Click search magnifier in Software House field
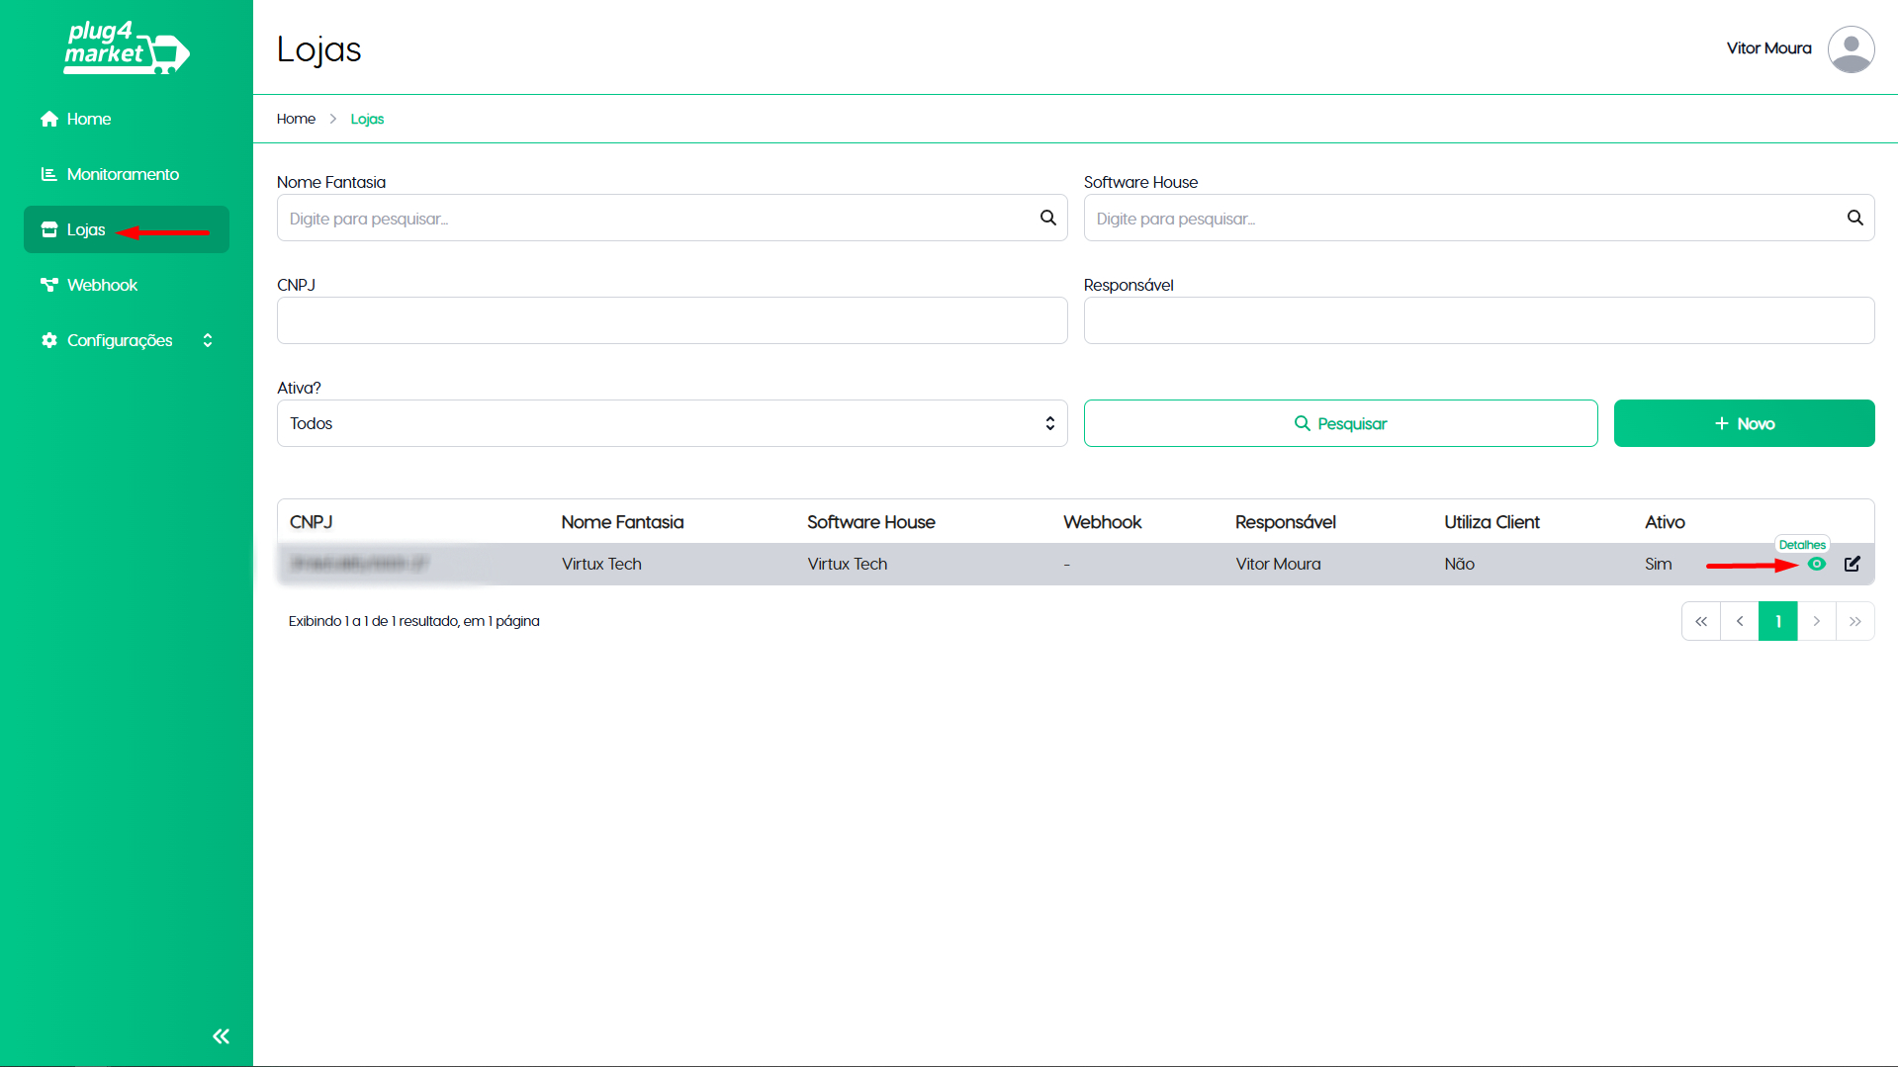The height and width of the screenshot is (1067, 1898). 1854,218
